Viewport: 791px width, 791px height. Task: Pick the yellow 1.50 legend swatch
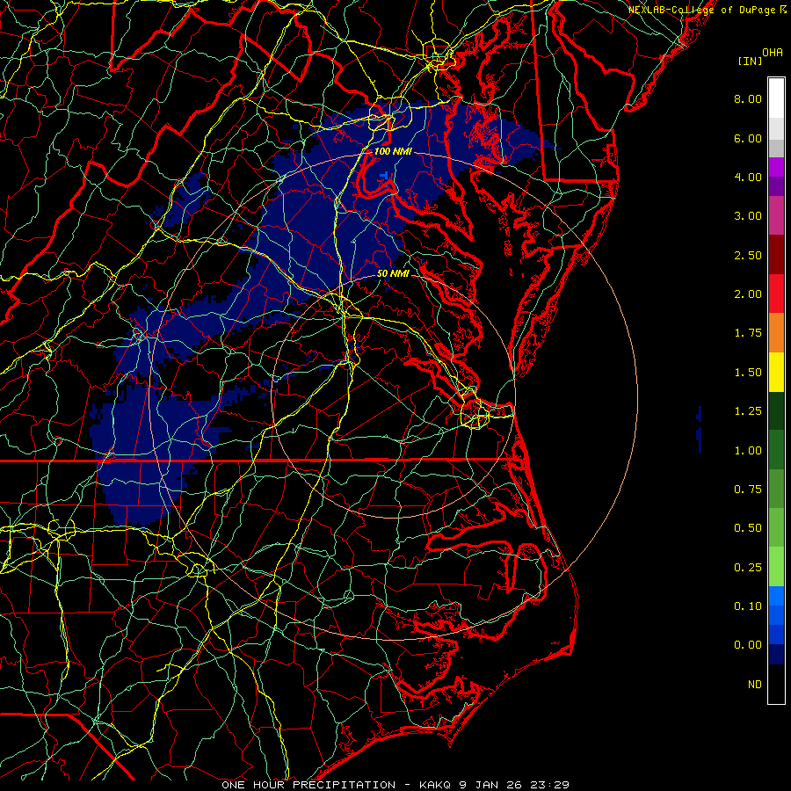point(776,372)
